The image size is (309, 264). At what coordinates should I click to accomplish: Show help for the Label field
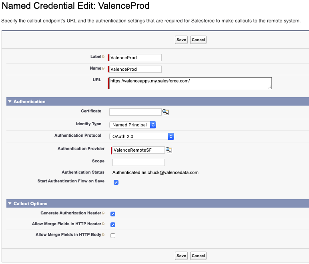tap(103, 57)
